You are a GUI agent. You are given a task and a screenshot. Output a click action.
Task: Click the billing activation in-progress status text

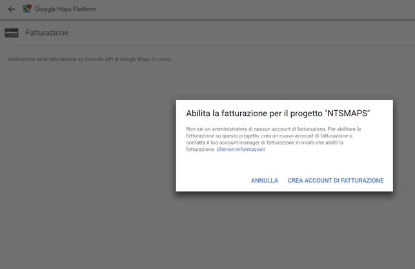[91, 59]
